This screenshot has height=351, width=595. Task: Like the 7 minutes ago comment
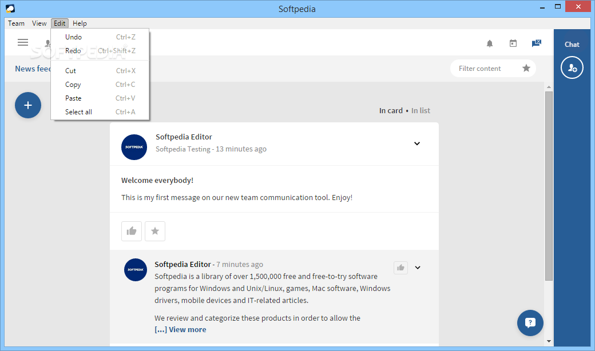(400, 268)
